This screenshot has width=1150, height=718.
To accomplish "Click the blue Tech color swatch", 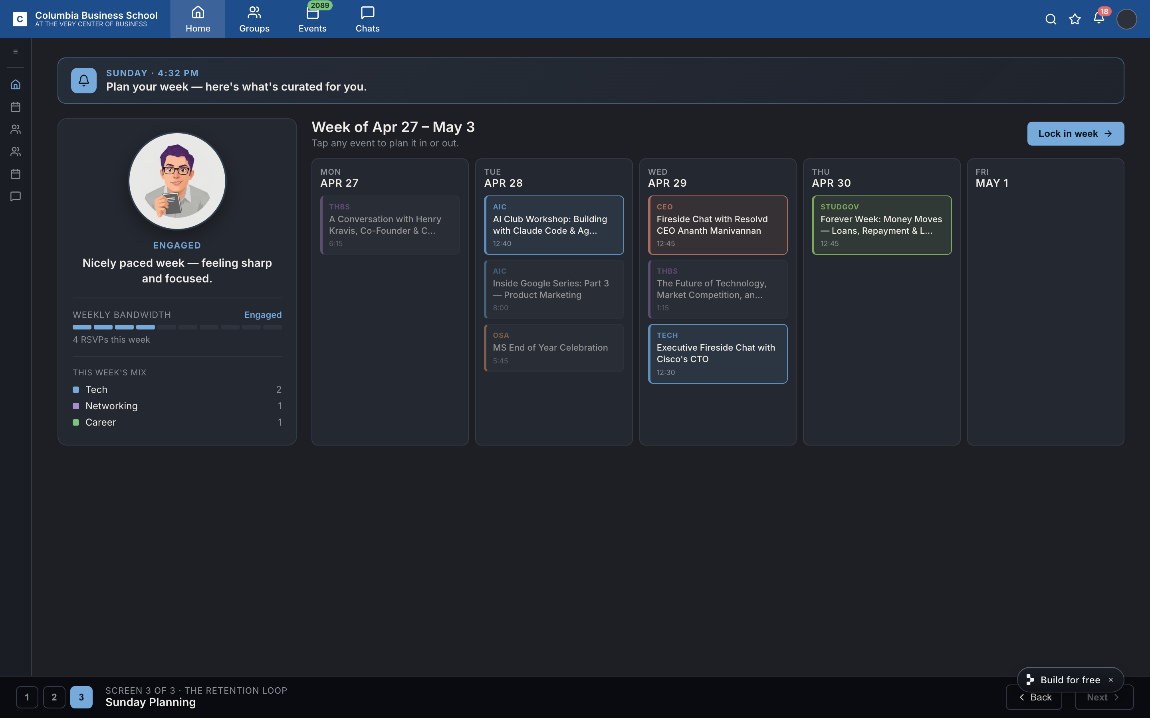I will 75,389.
